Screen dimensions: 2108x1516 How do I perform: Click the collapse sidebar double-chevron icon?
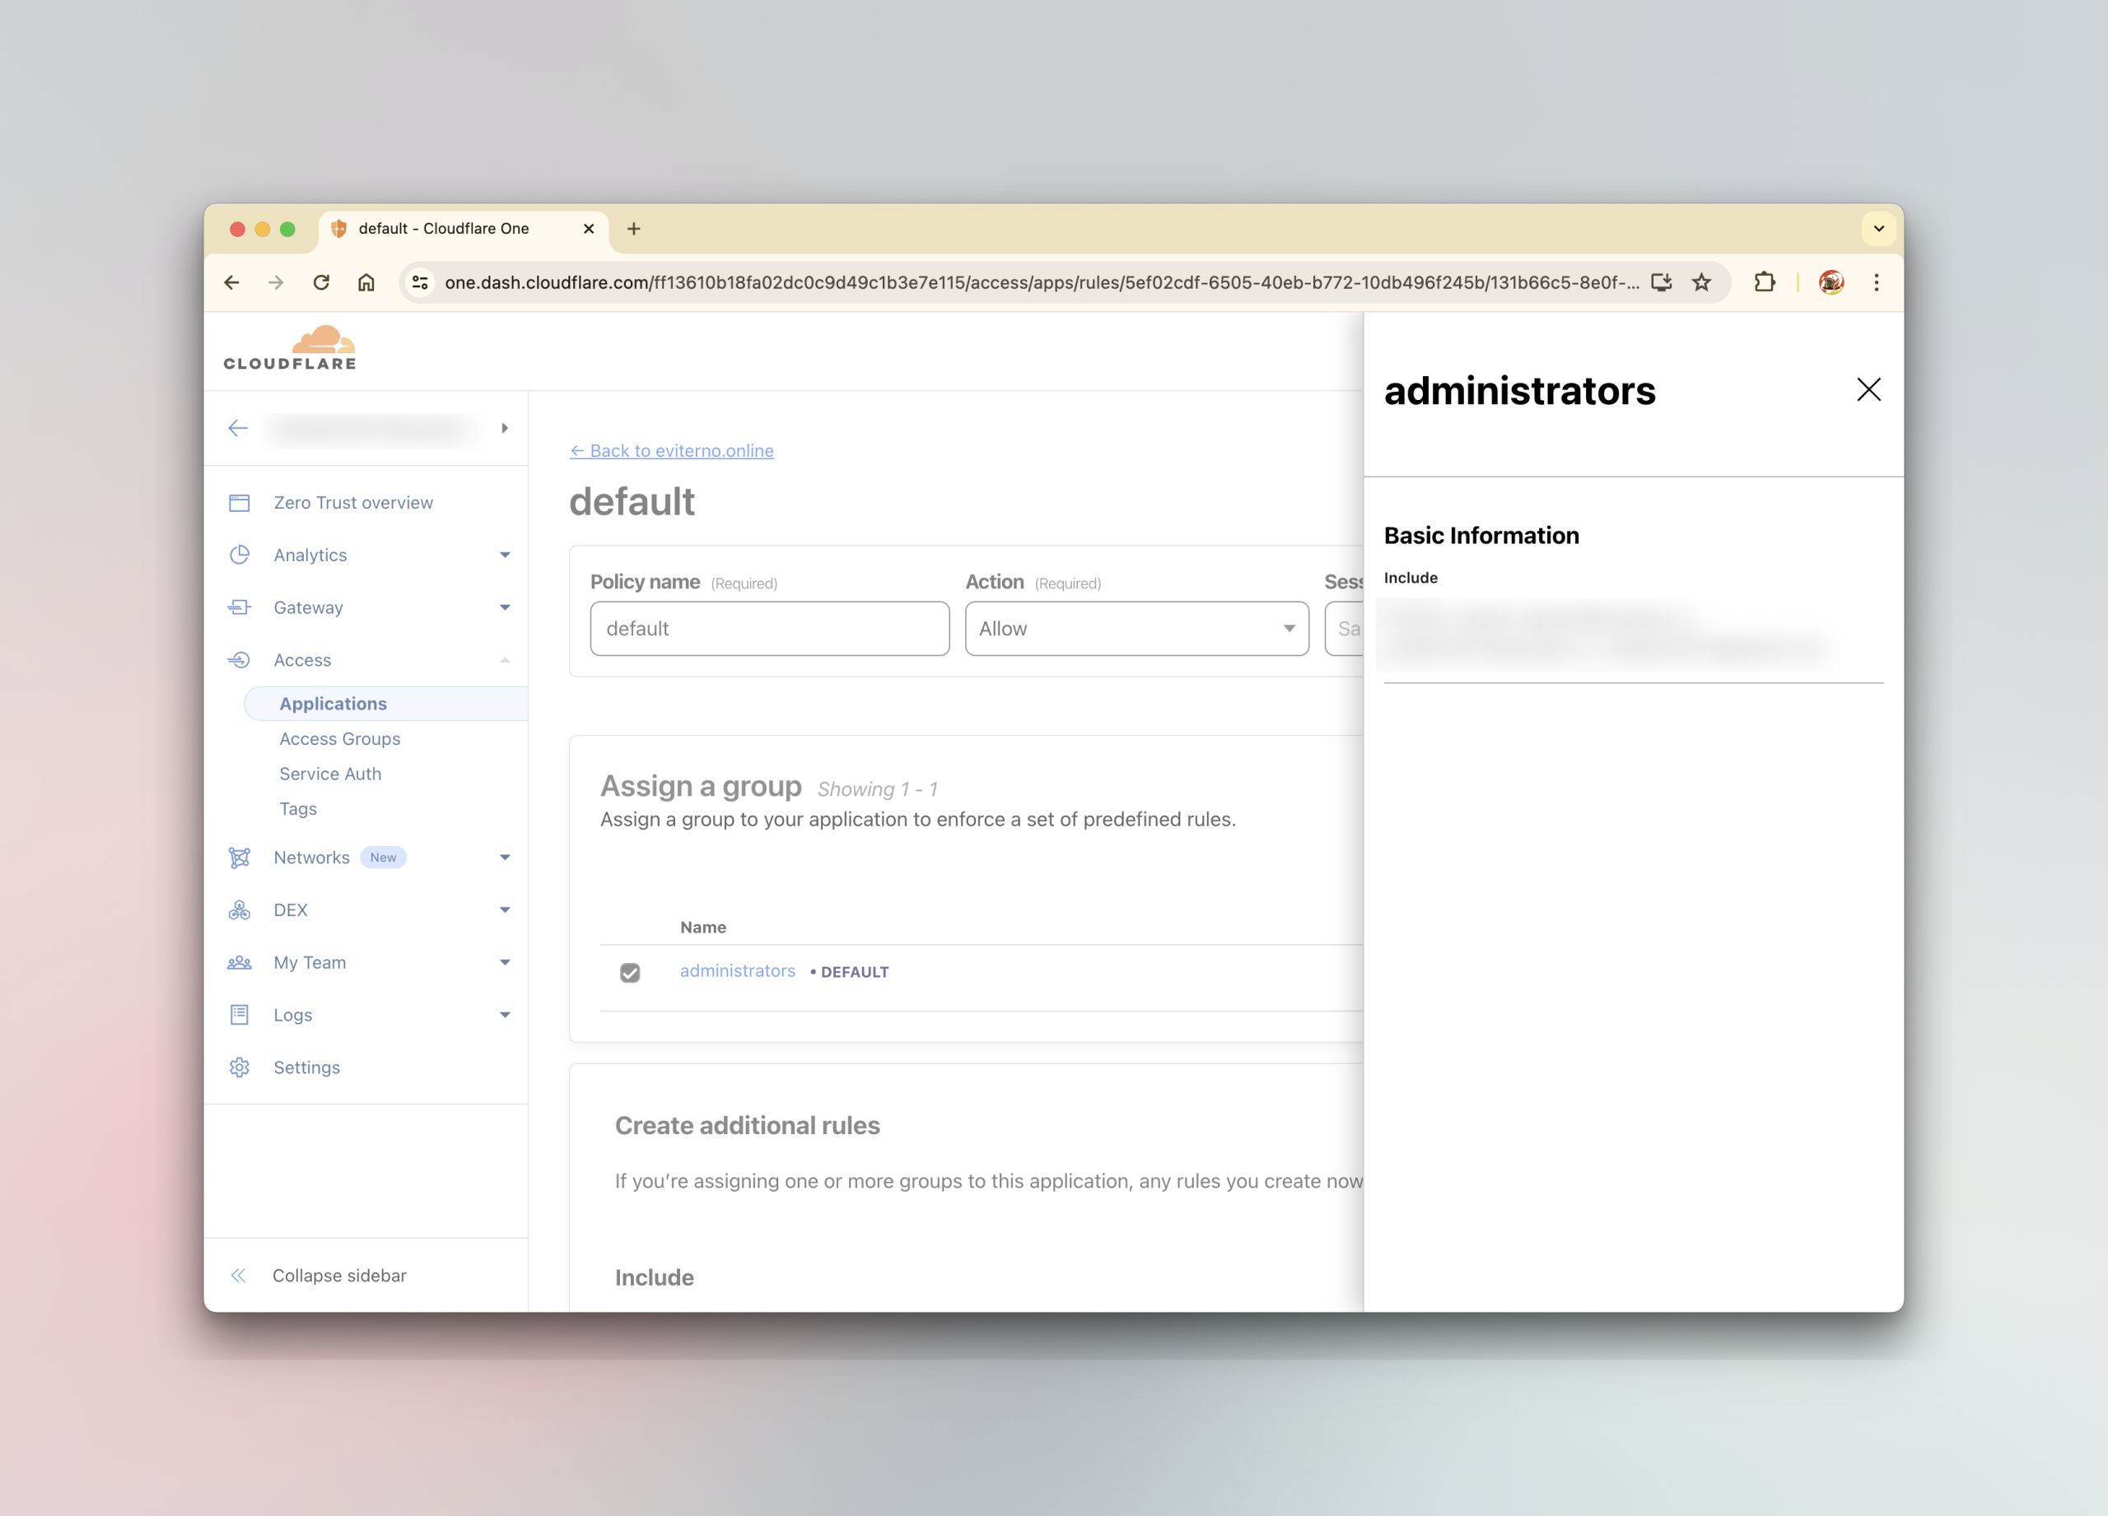tap(238, 1276)
